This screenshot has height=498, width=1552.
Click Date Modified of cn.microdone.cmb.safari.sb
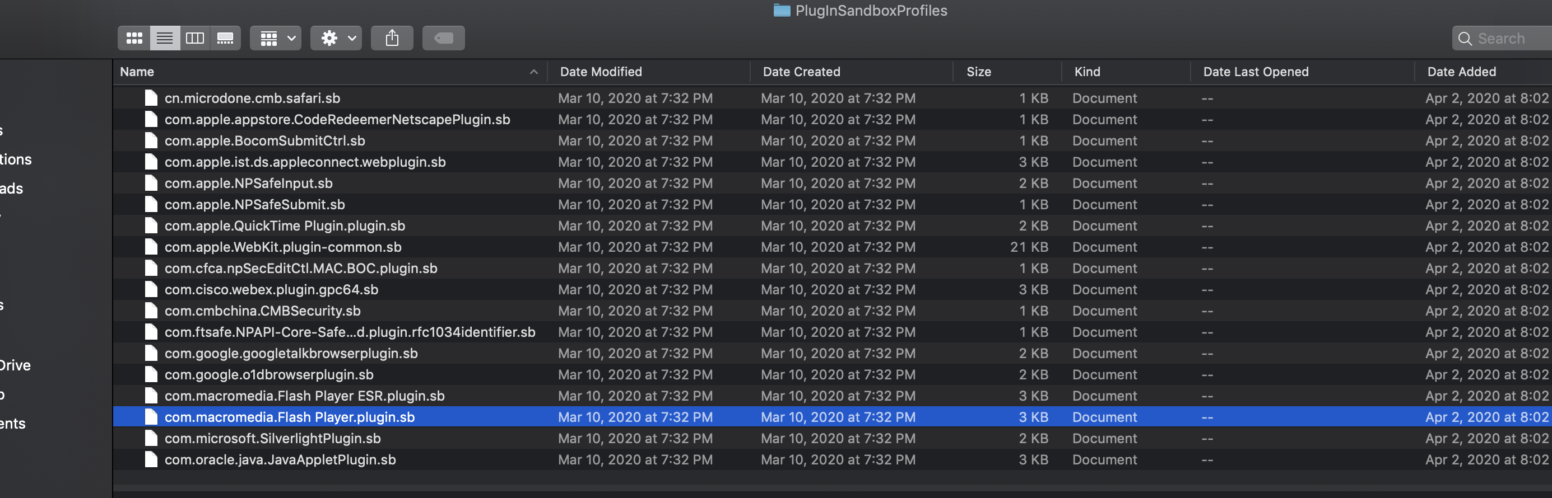(x=635, y=98)
